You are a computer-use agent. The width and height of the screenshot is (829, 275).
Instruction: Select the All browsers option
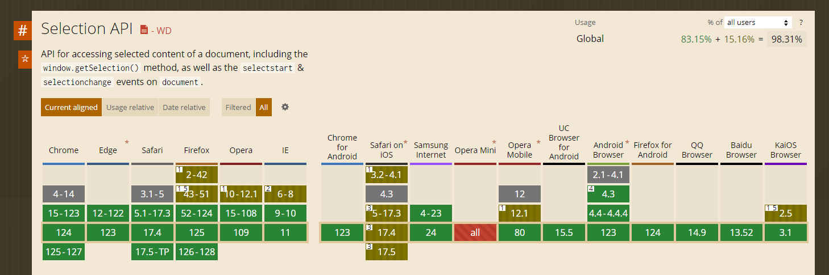tap(264, 107)
